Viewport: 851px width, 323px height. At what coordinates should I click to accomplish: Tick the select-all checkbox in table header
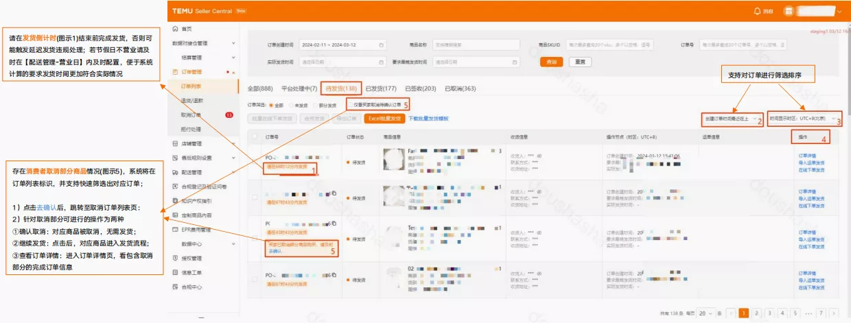tap(255, 137)
